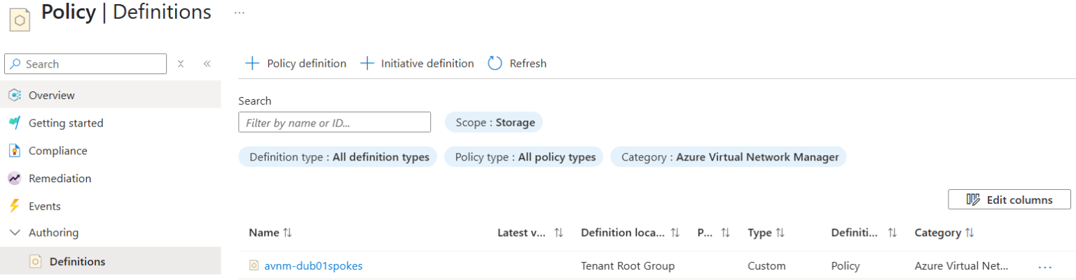Collapse the Authoring section chevron

pyautogui.click(x=14, y=233)
